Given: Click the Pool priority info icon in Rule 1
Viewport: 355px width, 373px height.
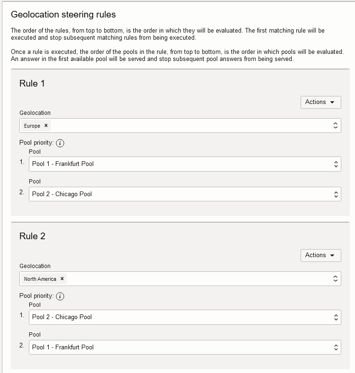Looking at the screenshot, I should 60,143.
